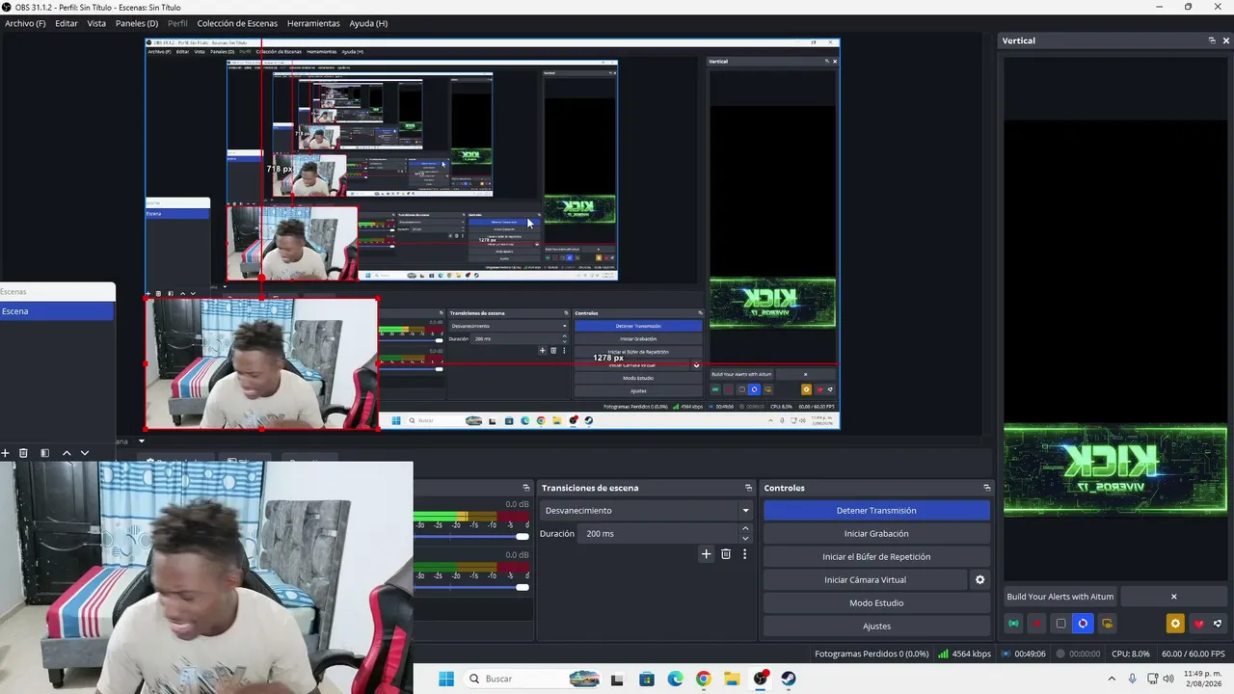Open the Paneles (D) menu
Viewport: 1234px width, 694px height.
click(137, 23)
